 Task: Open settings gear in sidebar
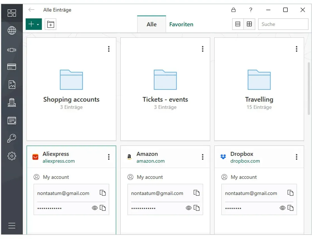(x=12, y=156)
